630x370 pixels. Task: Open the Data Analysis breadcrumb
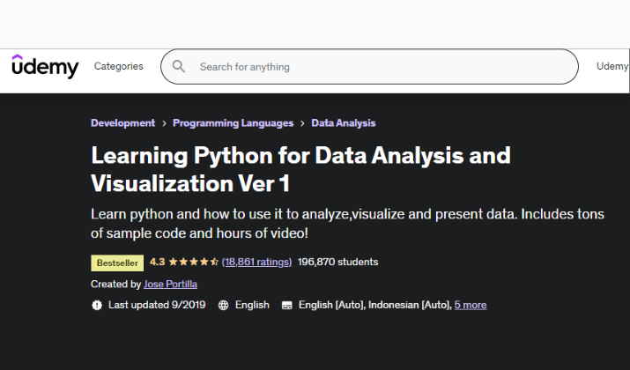click(344, 123)
